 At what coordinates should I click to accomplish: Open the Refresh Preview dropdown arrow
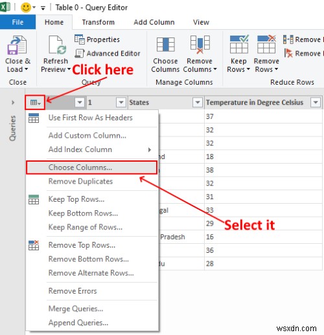tap(69, 69)
